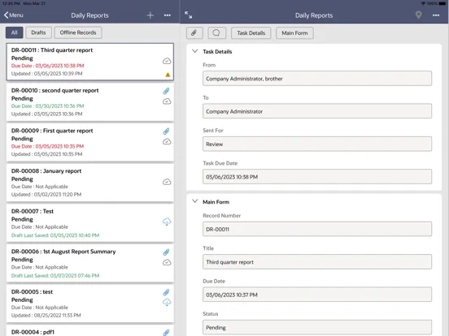Image resolution: width=449 pixels, height=336 pixels.
Task: Tap the warning triangle on DR-00011
Action: pyautogui.click(x=168, y=75)
